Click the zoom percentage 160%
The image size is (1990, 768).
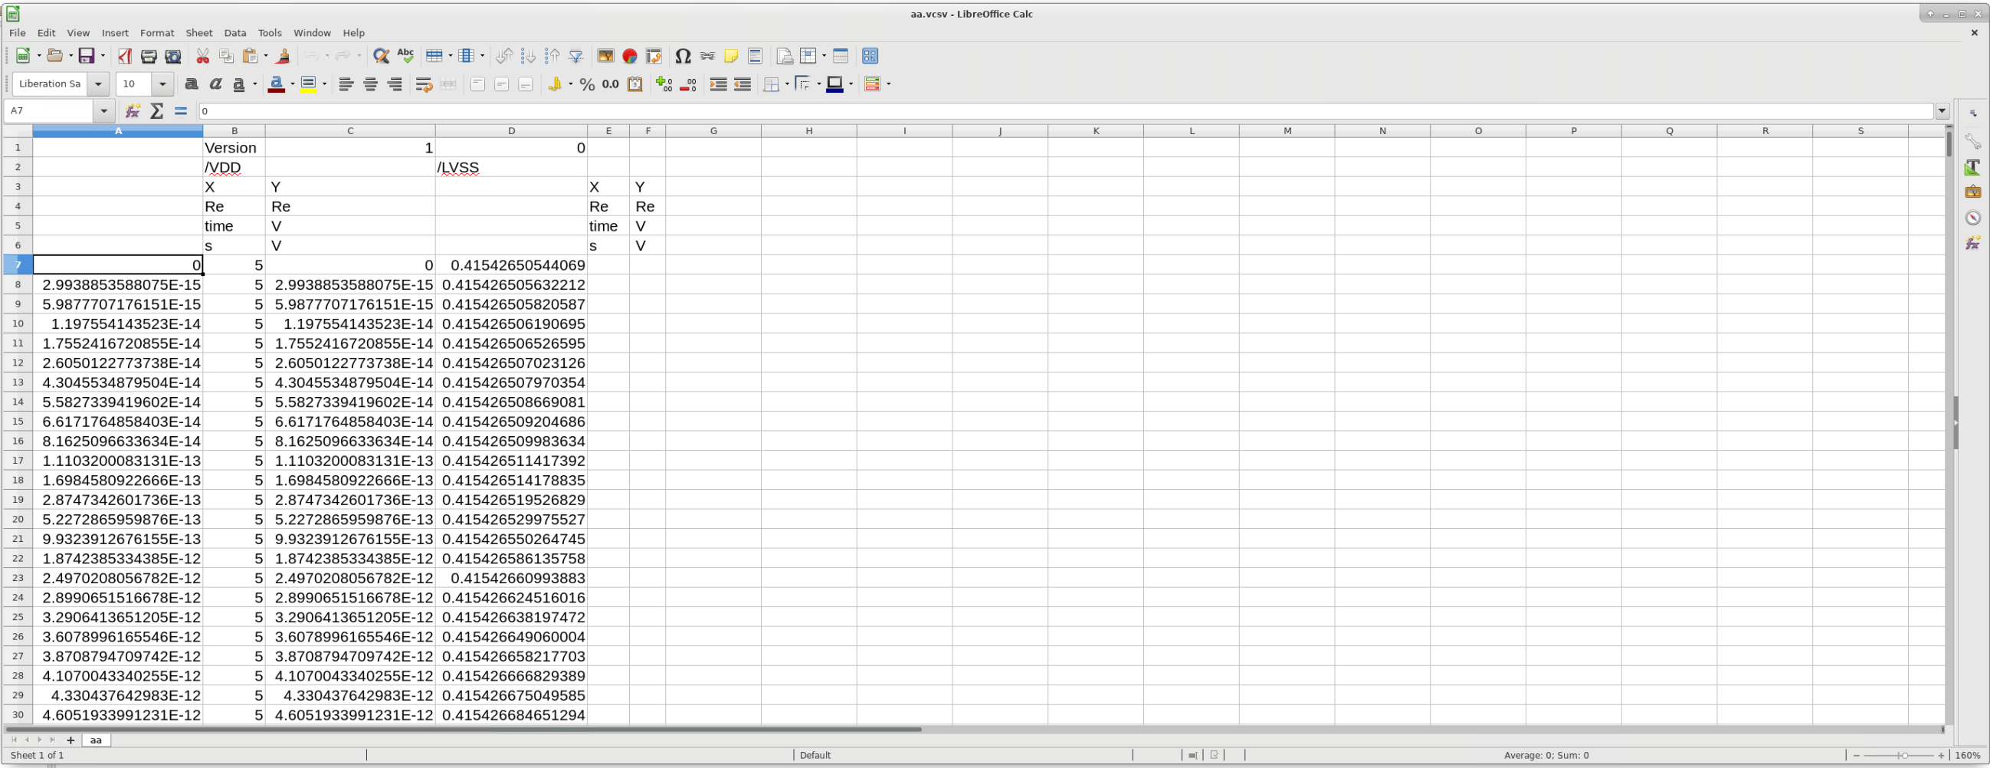pos(1968,756)
